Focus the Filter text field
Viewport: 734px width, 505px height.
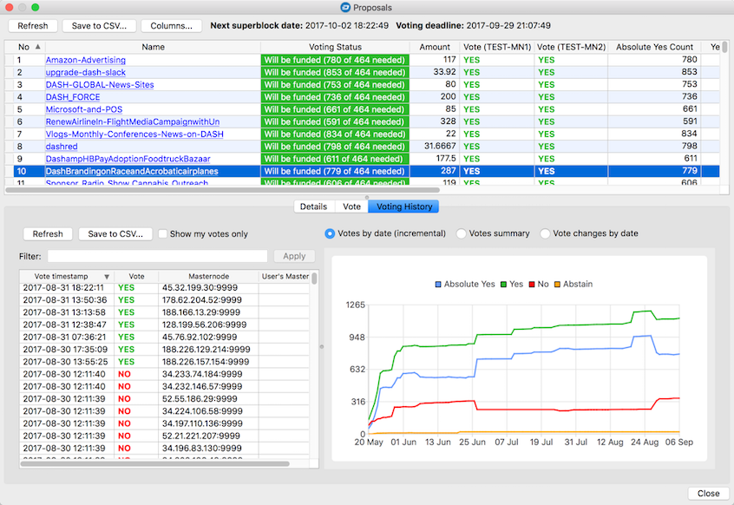coord(157,256)
